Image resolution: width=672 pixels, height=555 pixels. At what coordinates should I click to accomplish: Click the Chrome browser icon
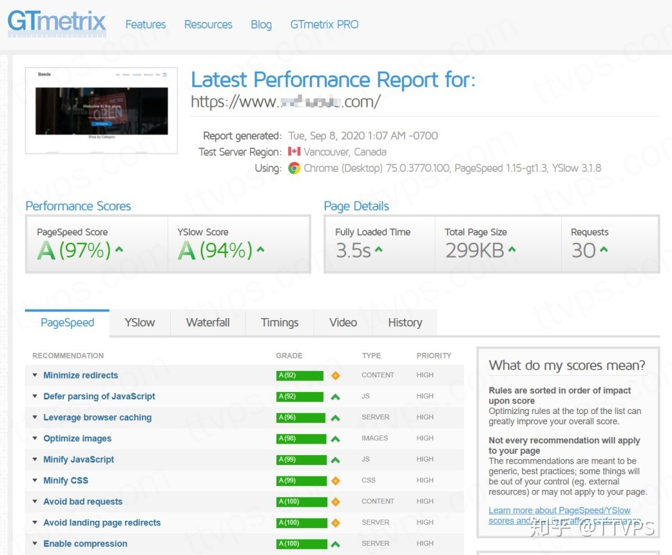(294, 168)
